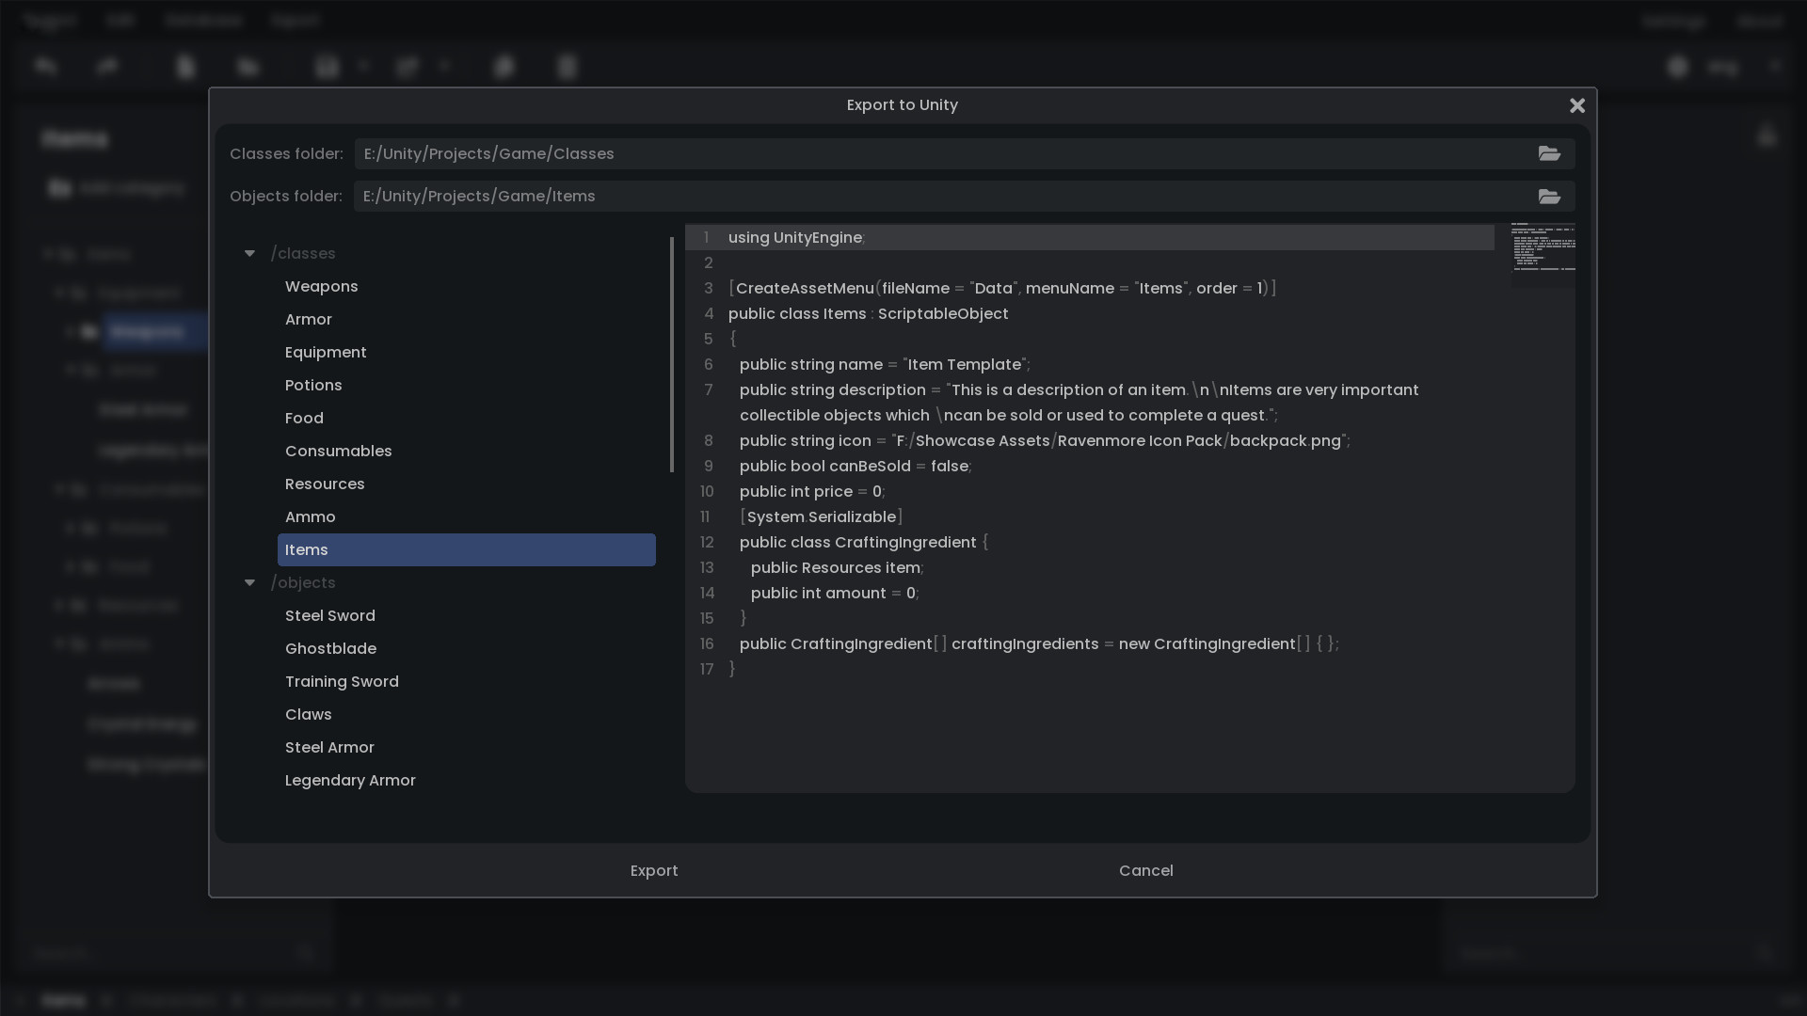Select the Potions class
The image size is (1807, 1016).
313,385
